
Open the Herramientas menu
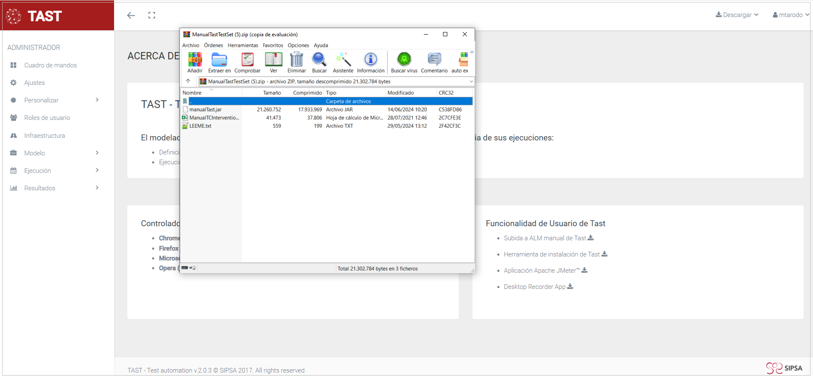(243, 45)
